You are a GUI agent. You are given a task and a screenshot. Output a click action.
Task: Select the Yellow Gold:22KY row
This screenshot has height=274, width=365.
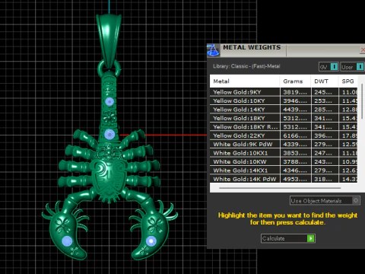pos(284,135)
